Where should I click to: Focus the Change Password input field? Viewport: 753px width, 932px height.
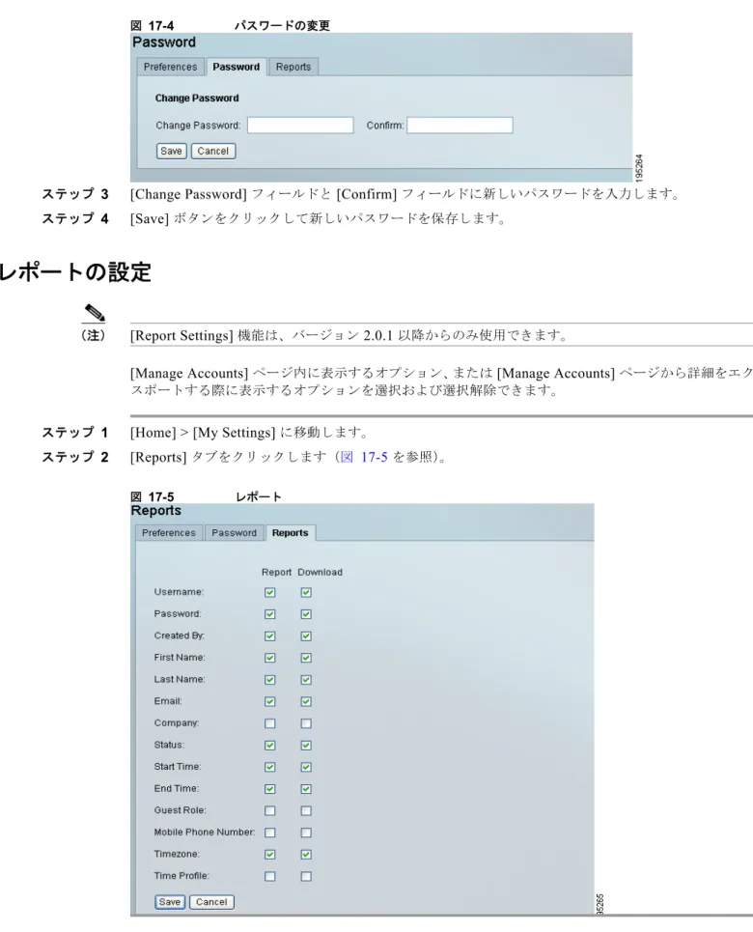300,126
